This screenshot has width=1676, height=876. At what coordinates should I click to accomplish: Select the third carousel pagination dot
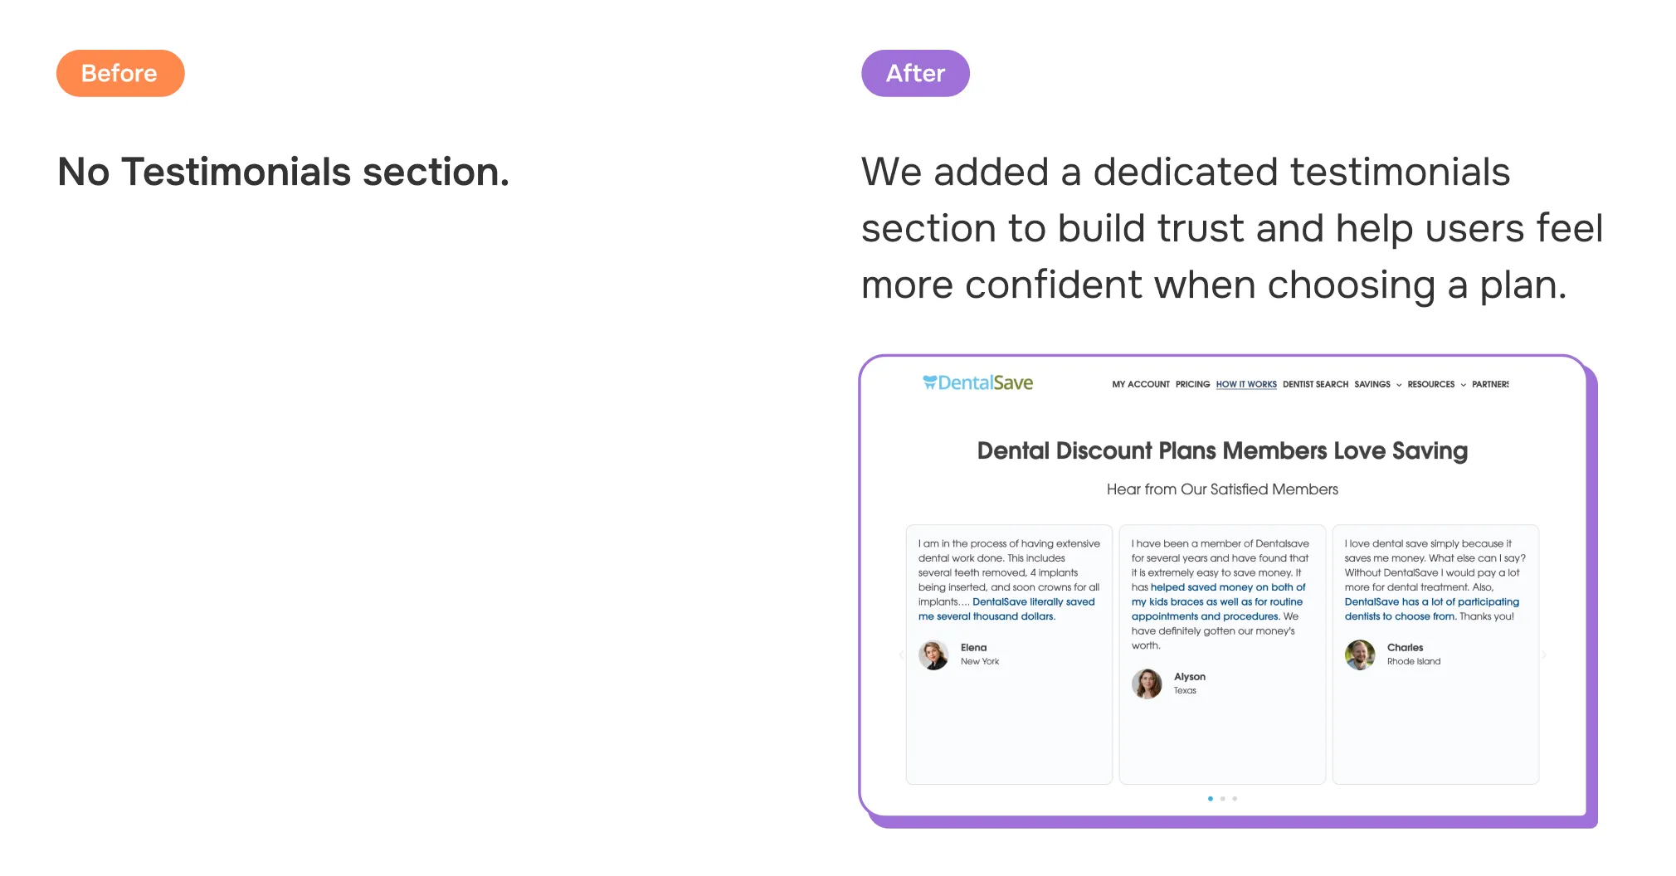[1235, 799]
